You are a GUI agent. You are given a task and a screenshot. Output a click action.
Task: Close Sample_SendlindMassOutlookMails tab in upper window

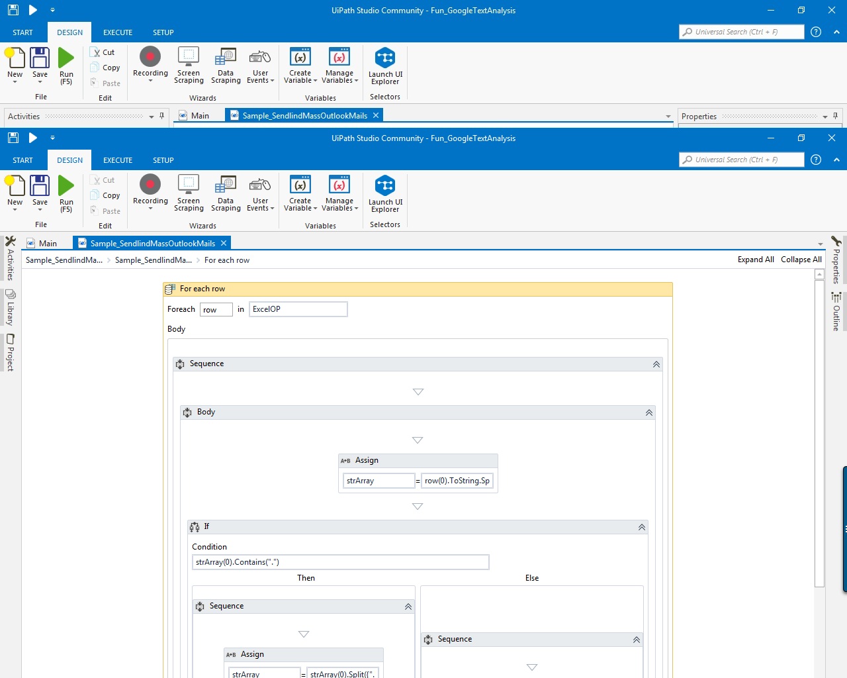(x=376, y=115)
